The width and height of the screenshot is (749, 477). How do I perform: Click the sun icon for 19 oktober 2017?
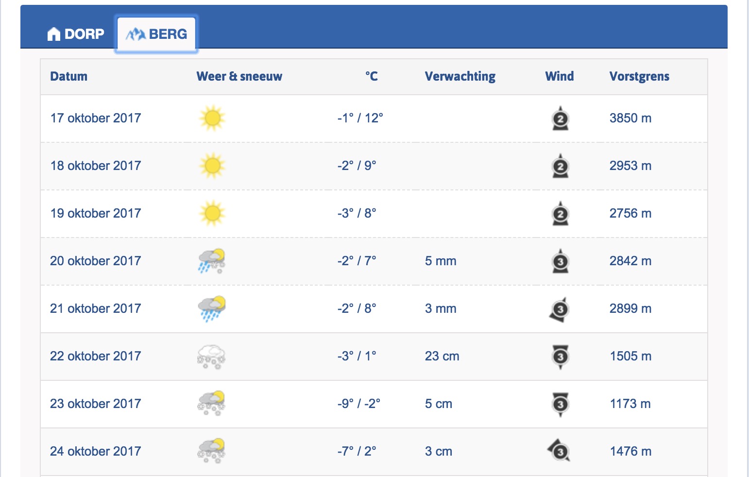coord(212,213)
